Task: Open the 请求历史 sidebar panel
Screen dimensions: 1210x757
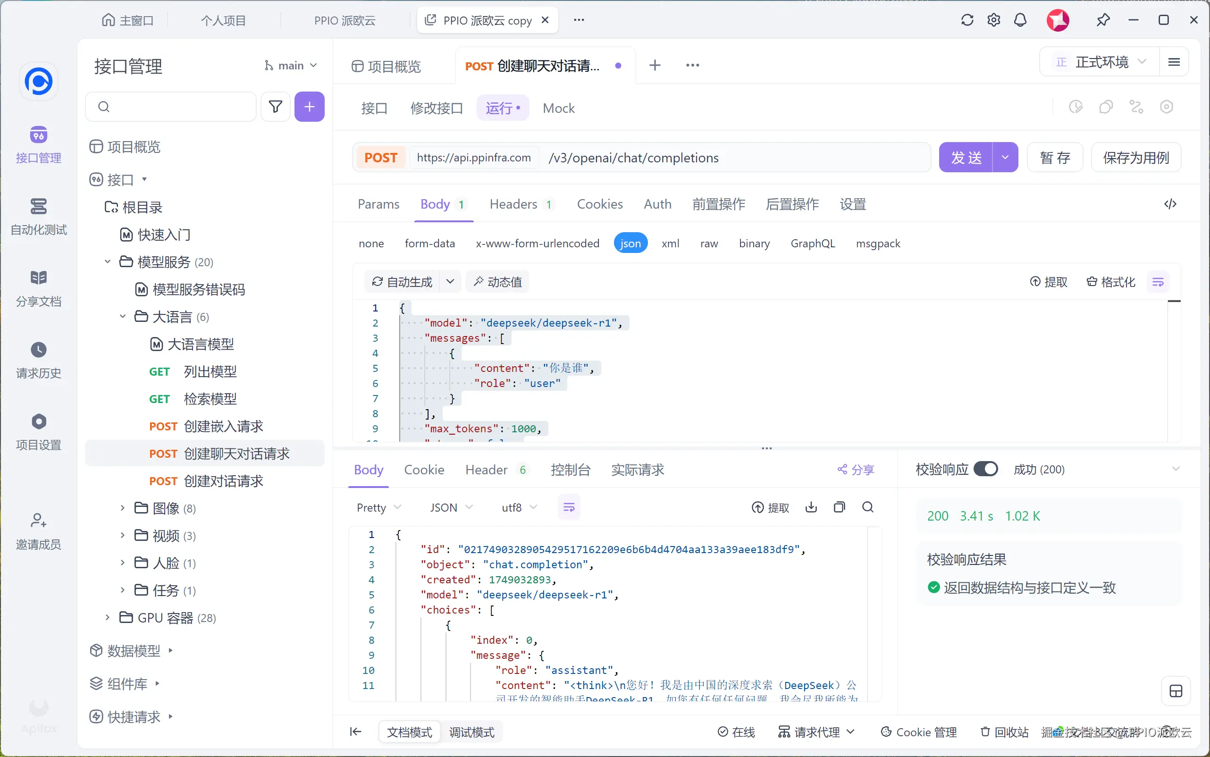Action: (39, 360)
